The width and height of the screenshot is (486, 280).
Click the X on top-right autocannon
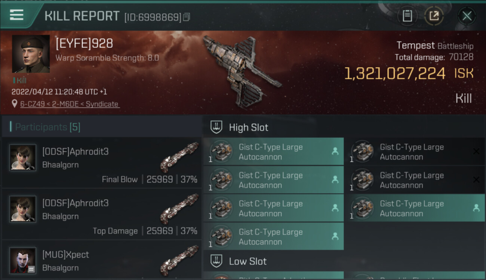pyautogui.click(x=476, y=151)
